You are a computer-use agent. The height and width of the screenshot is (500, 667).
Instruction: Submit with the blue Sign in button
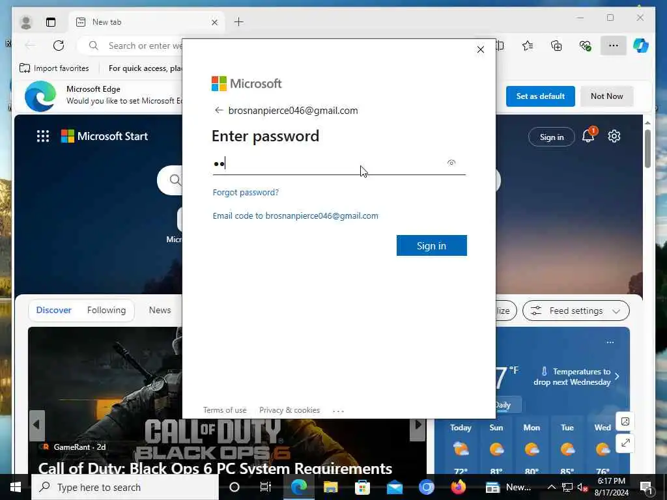431,245
